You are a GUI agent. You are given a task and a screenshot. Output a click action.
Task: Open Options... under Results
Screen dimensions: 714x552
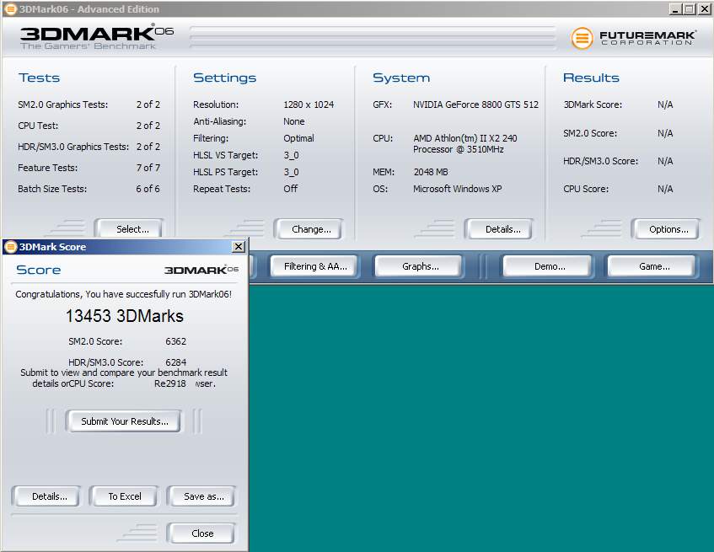point(668,229)
